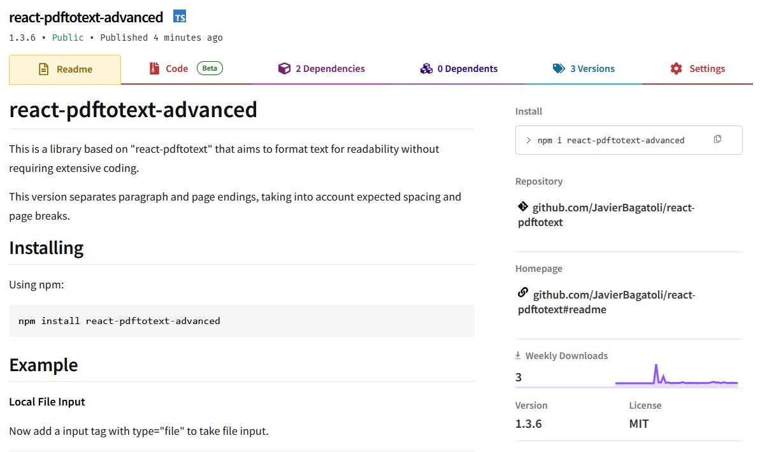Open the 0 Dependents tab
Viewport: 760px width, 452px height.
459,69
